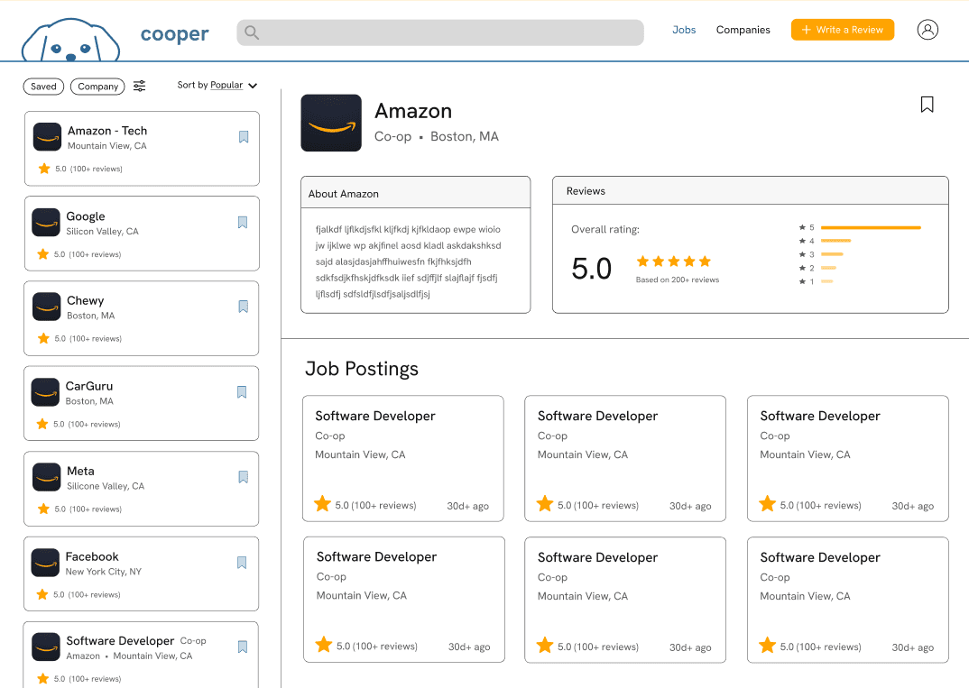This screenshot has height=688, width=969.
Task: Open the Amazon - Tech company title
Action: tap(107, 131)
